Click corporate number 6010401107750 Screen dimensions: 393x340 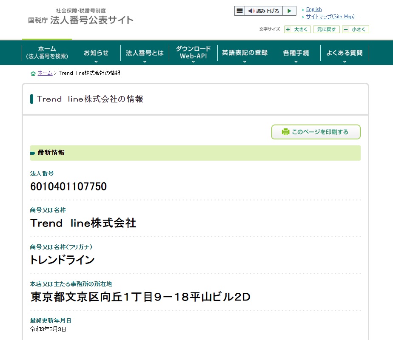(68, 187)
